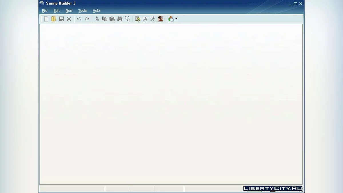Screen dimensions: 343x193
Task: Expand the dropdown arrow beside the last toolbar icon
Action: pyautogui.click(x=176, y=19)
